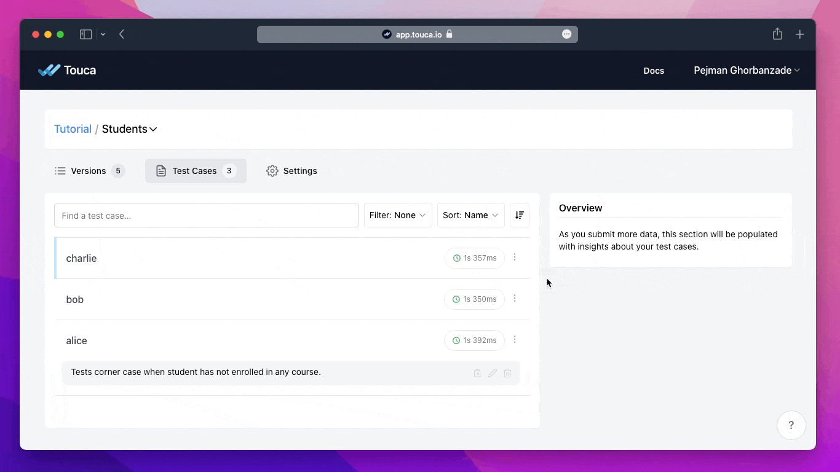
Task: Open the sidebar dropdown chevron in Safari
Action: tap(103, 34)
